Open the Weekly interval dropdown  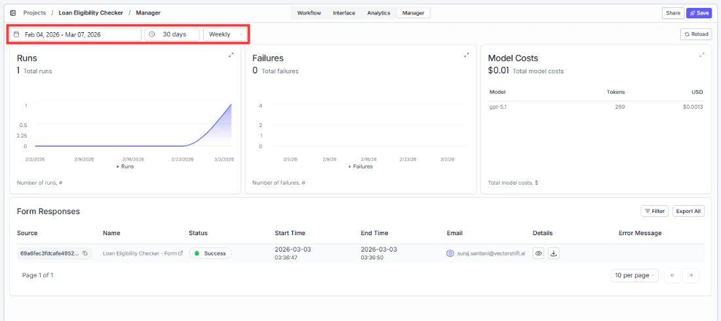225,35
